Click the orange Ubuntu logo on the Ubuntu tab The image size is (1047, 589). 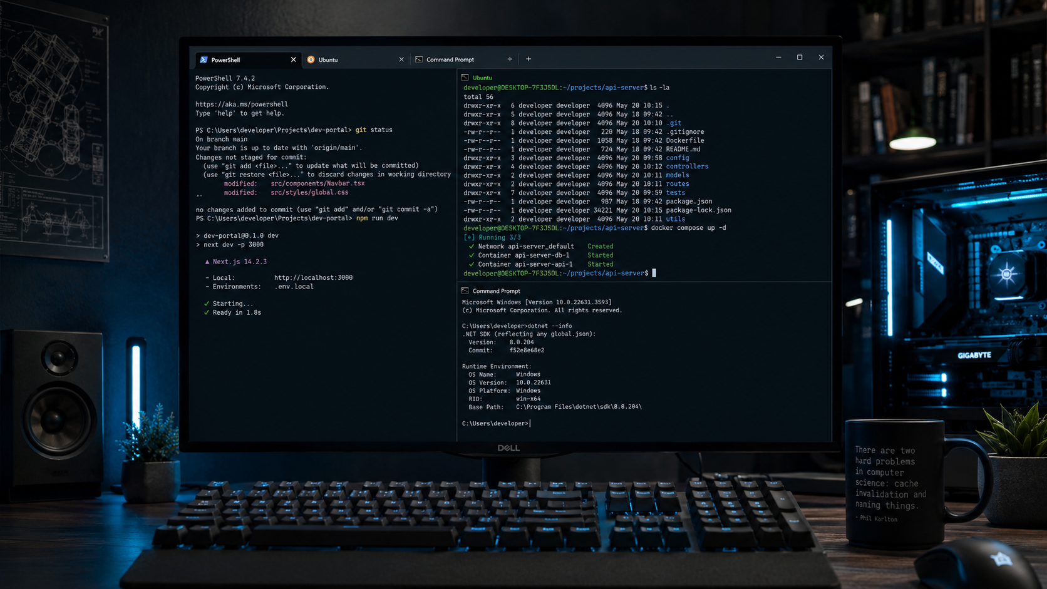click(x=311, y=59)
